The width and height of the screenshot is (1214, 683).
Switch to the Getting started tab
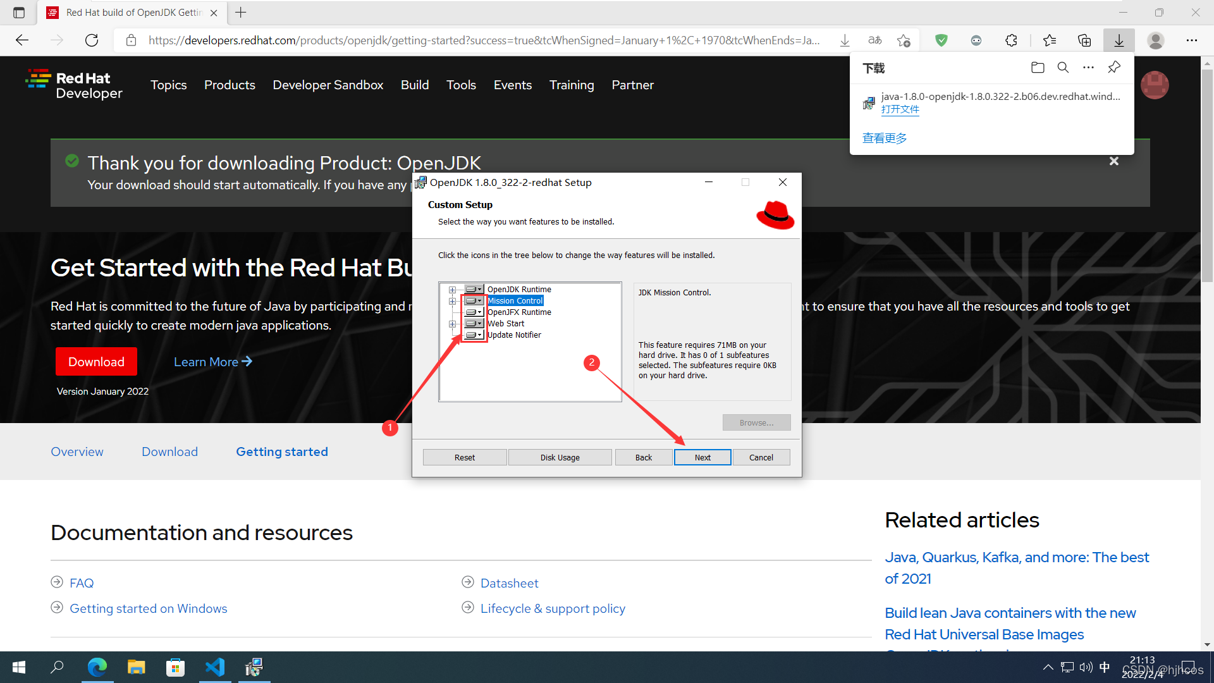[282, 452]
